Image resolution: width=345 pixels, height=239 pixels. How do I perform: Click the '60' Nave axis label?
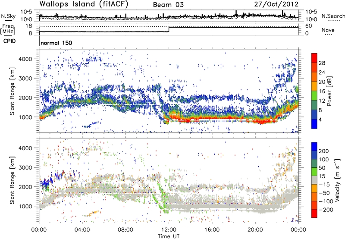coord(308,26)
